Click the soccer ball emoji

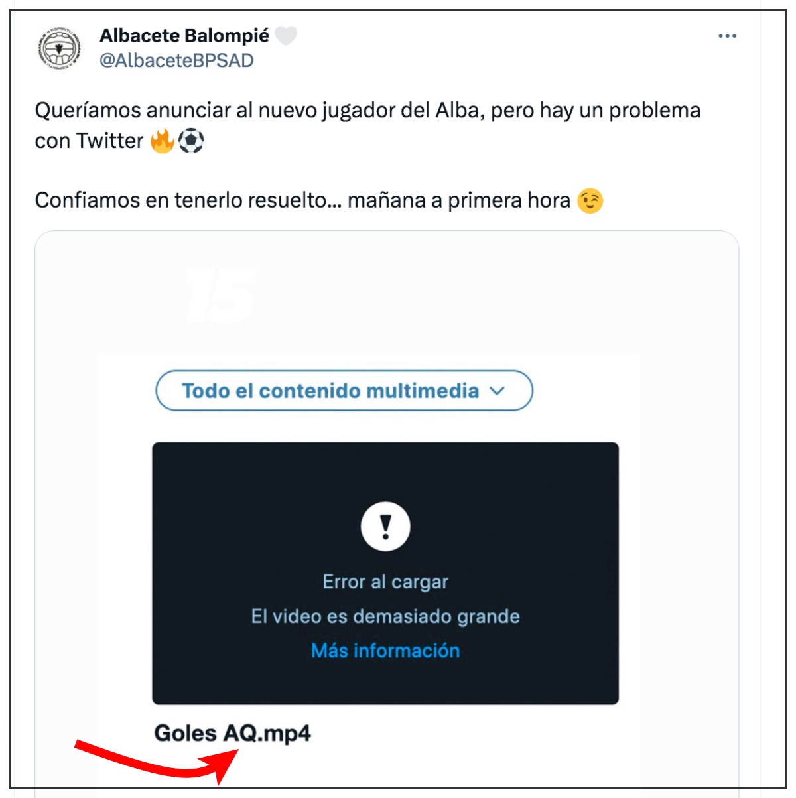point(191,141)
